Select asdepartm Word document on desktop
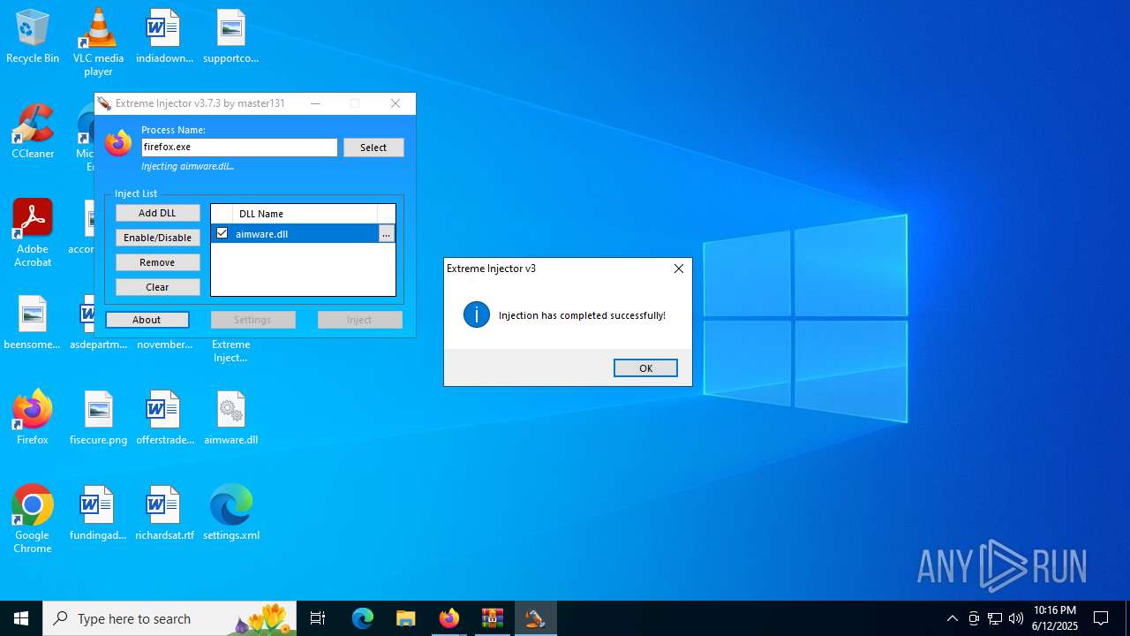Screen dimensions: 1130x636 (x=98, y=344)
